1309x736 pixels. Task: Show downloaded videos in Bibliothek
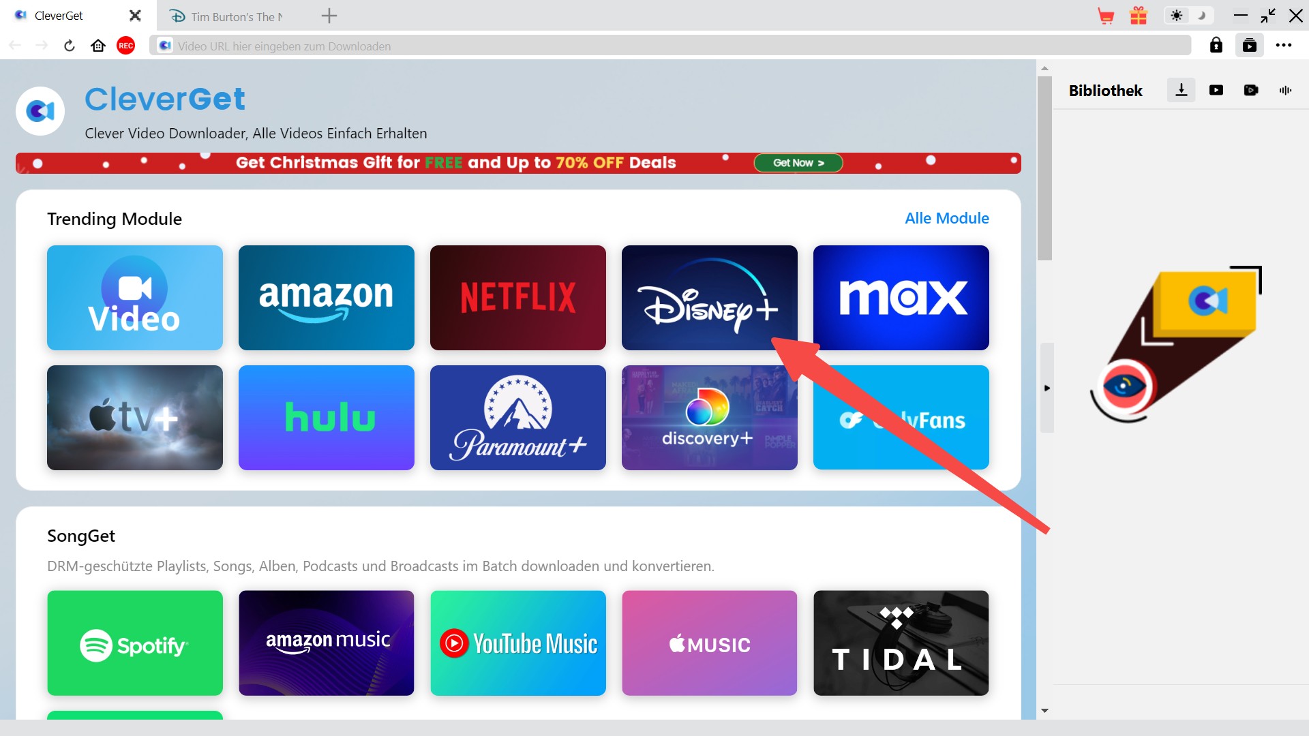(x=1216, y=90)
